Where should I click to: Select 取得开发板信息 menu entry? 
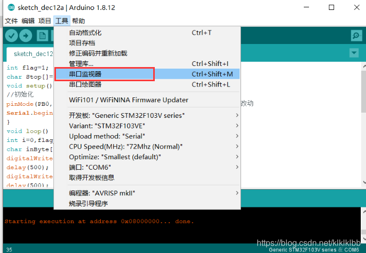click(x=147, y=178)
